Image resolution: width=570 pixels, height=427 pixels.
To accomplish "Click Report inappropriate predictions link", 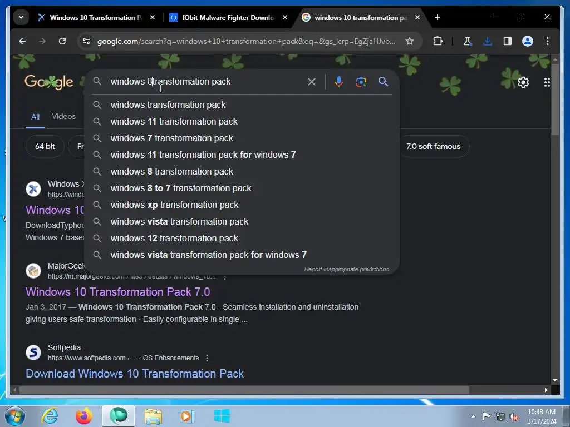I will [x=346, y=270].
